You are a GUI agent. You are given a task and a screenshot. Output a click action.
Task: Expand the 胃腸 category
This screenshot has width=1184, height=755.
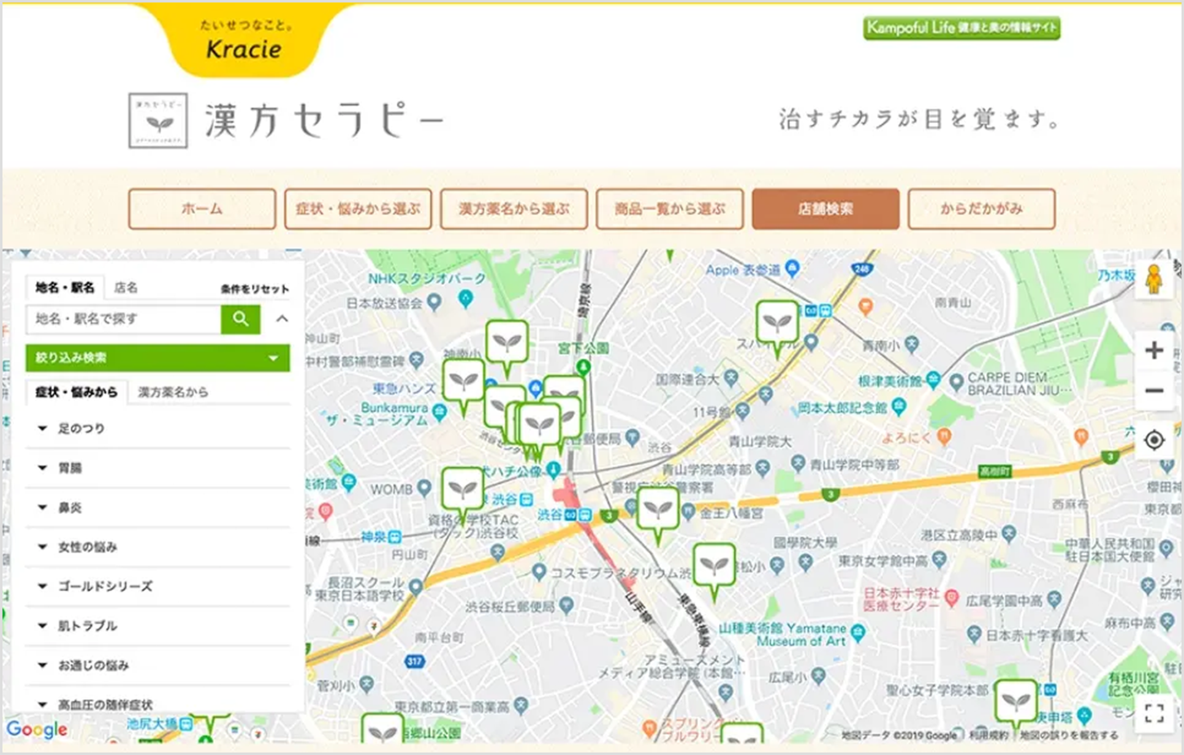point(157,468)
